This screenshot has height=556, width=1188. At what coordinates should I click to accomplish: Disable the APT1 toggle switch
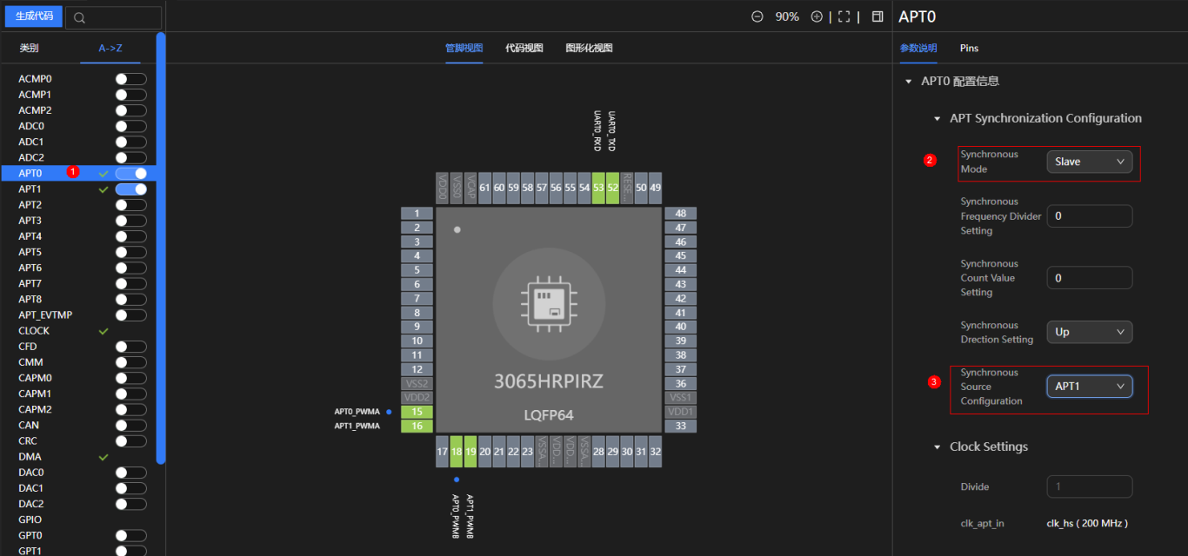[131, 189]
